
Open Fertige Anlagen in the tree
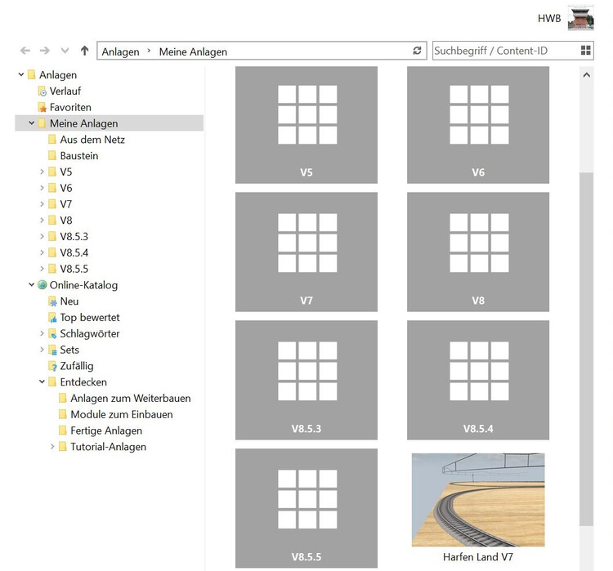106,430
